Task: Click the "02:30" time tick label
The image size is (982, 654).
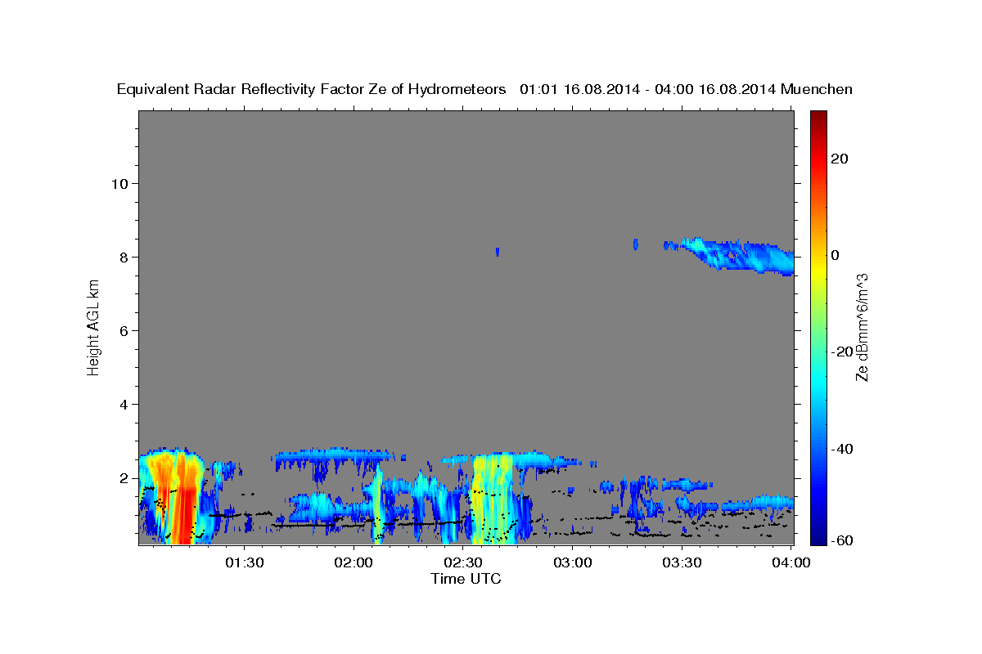Action: coord(462,562)
